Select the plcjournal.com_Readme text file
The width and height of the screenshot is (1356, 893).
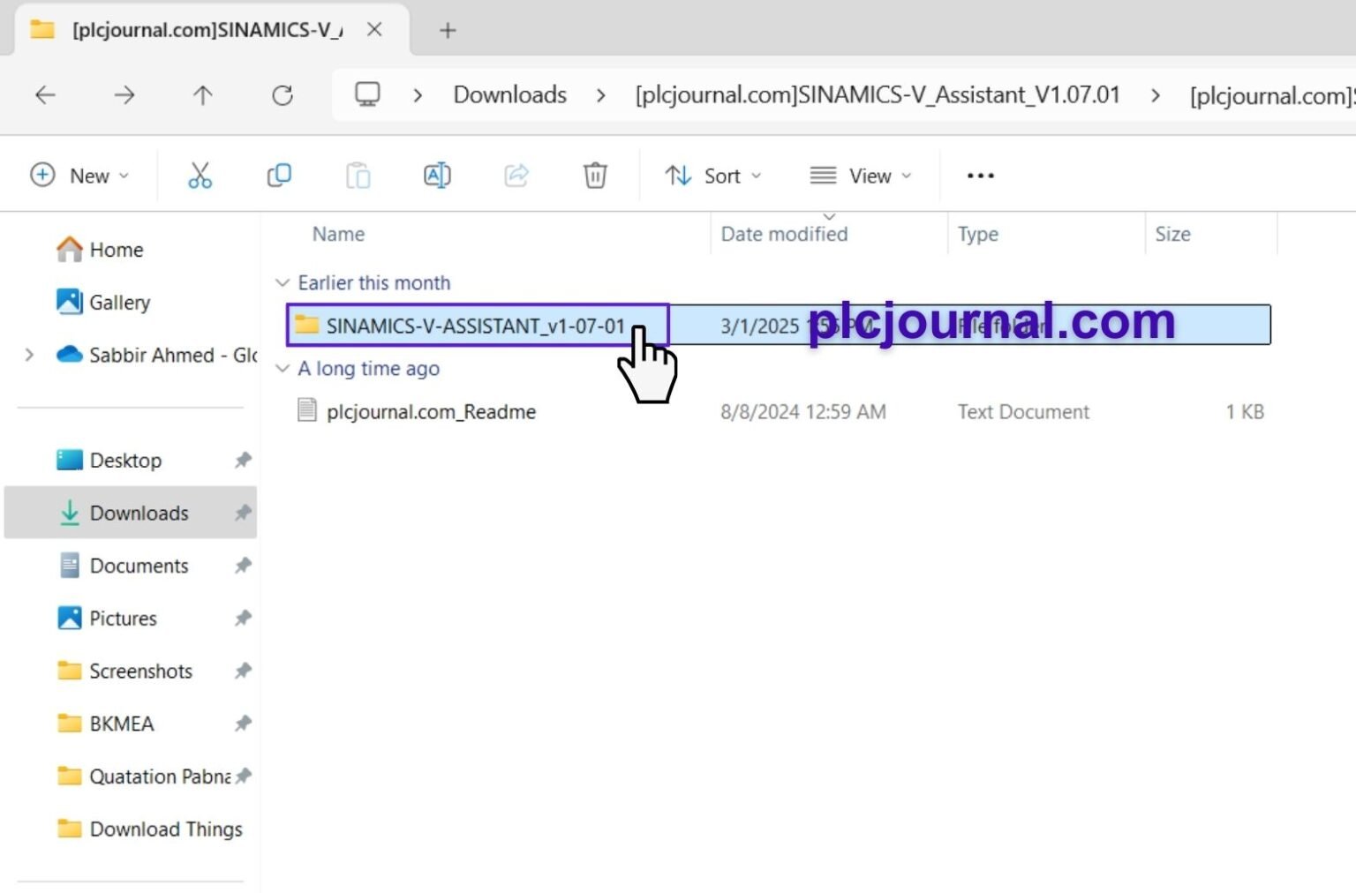(x=431, y=412)
